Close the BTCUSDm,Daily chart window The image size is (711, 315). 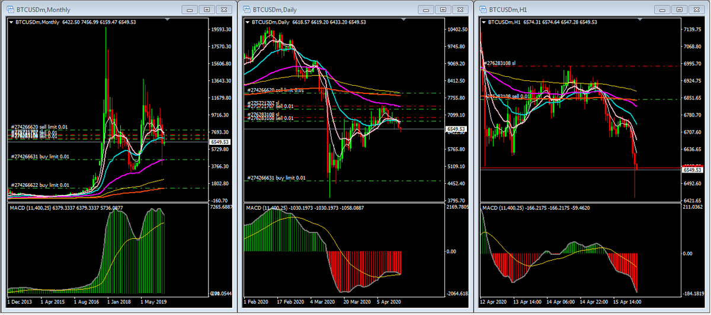(461, 9)
